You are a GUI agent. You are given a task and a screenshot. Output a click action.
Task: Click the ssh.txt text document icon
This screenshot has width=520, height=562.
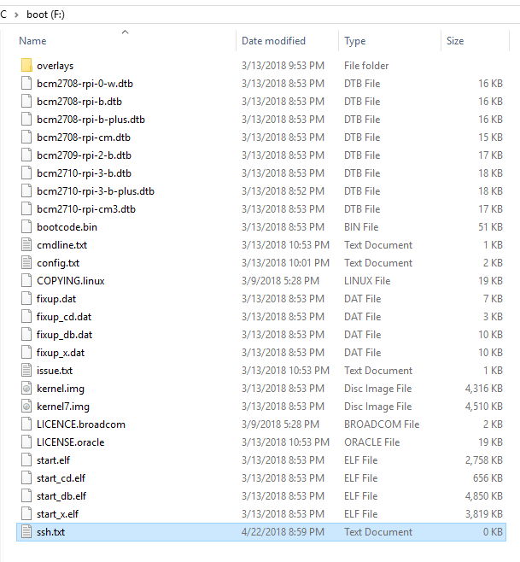pyautogui.click(x=26, y=531)
